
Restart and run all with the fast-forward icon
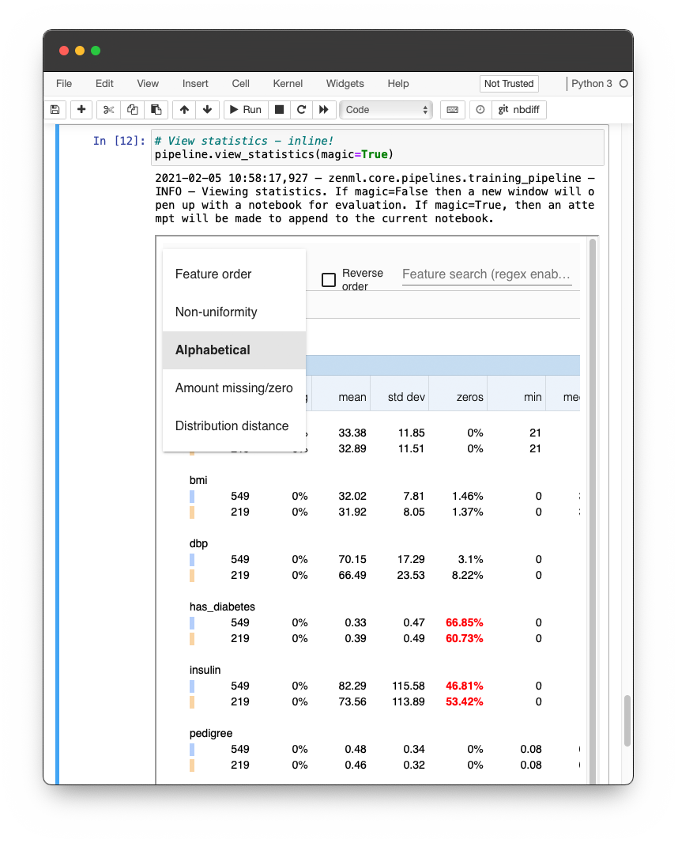[323, 110]
